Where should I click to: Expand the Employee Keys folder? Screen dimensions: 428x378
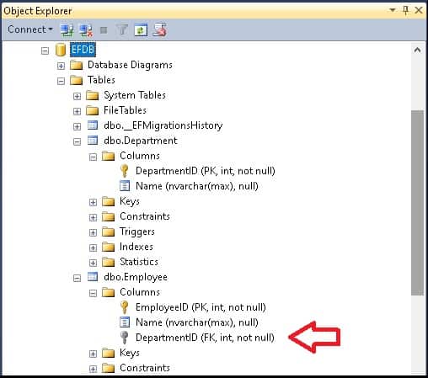(x=93, y=354)
